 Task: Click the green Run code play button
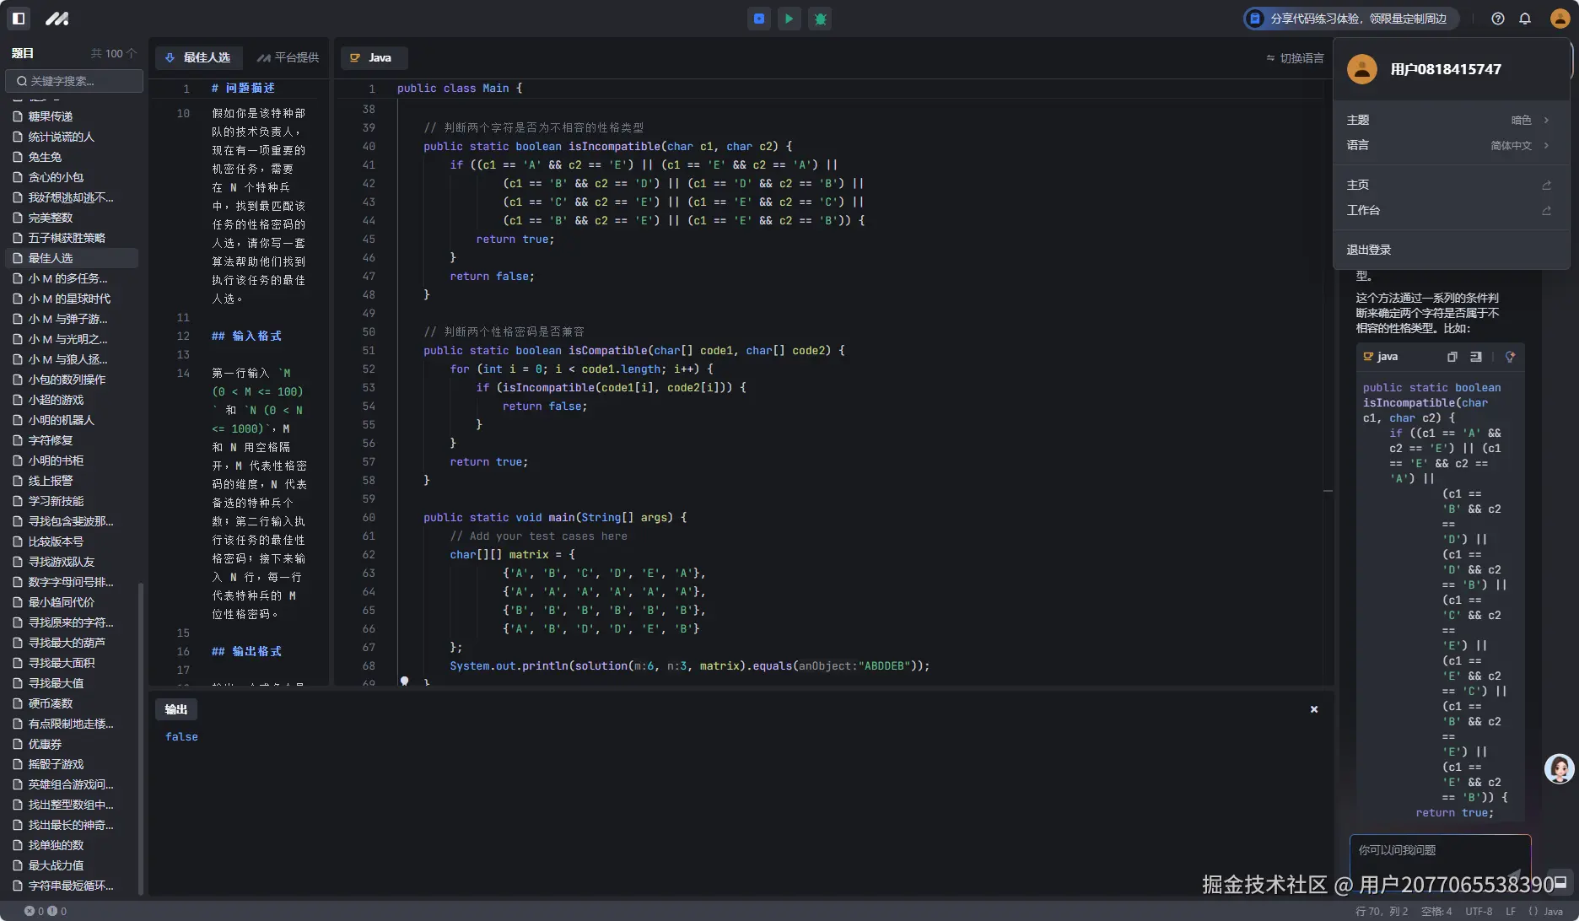[789, 19]
